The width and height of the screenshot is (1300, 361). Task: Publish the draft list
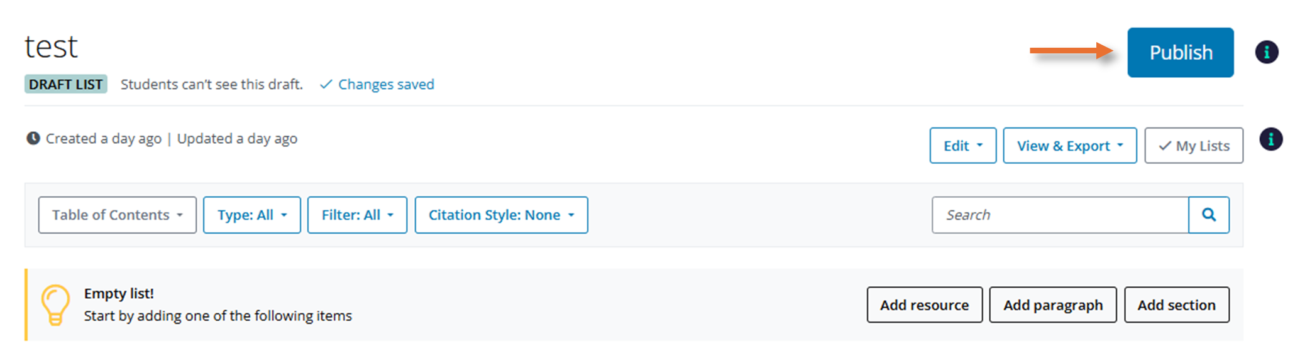pyautogui.click(x=1181, y=52)
